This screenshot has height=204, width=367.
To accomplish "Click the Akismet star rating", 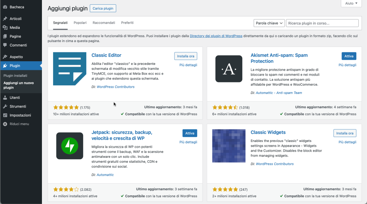I will point(225,108).
